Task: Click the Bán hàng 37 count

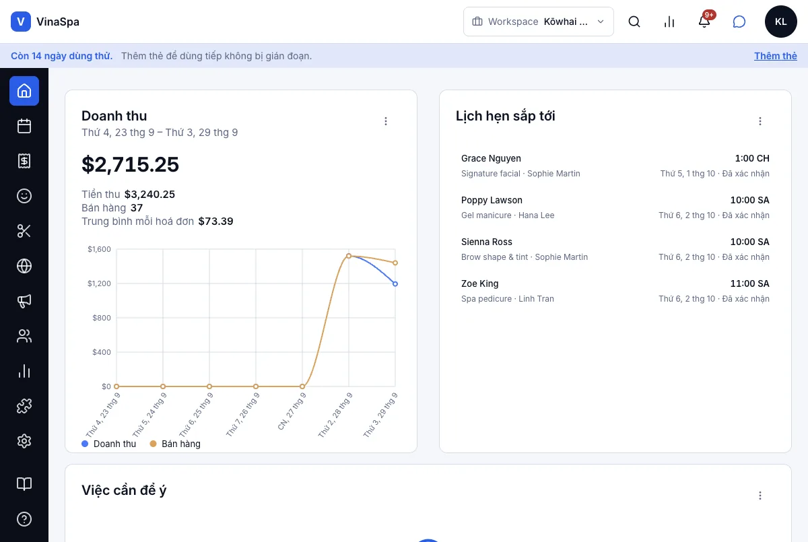Action: coord(137,208)
